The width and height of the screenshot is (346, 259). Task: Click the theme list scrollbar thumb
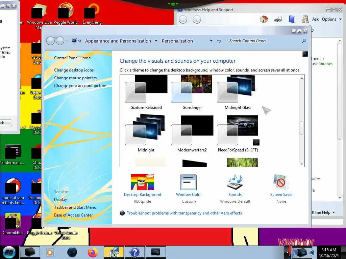coord(302,128)
